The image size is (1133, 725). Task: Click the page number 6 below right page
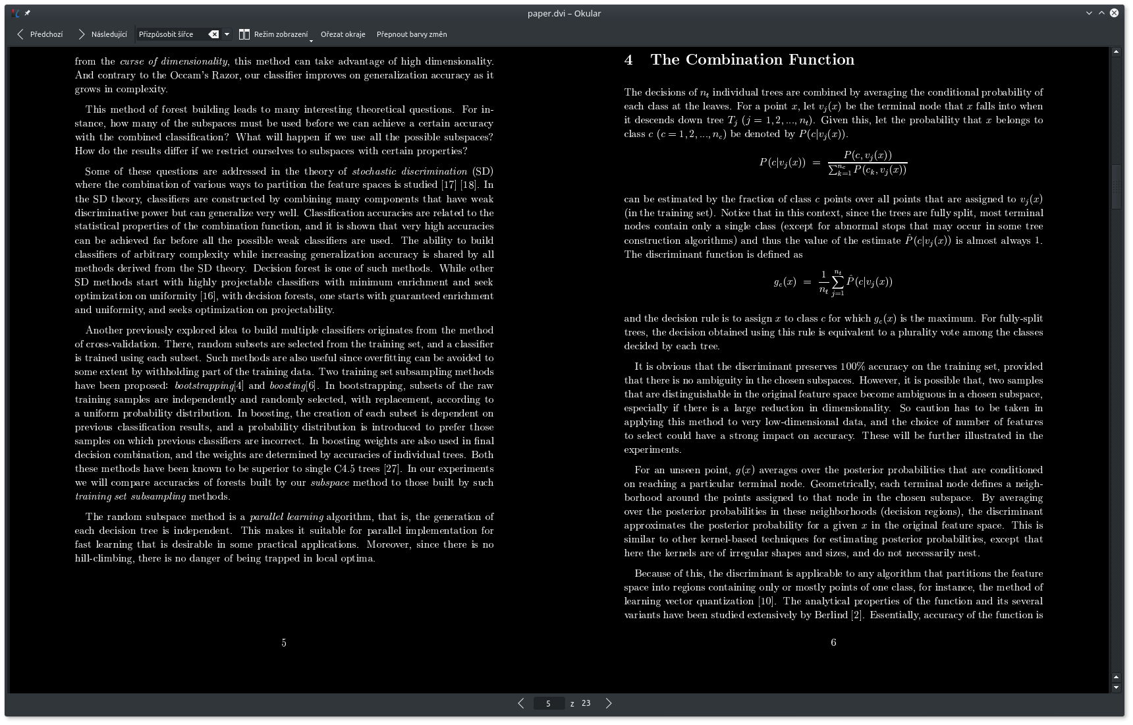[x=833, y=643]
